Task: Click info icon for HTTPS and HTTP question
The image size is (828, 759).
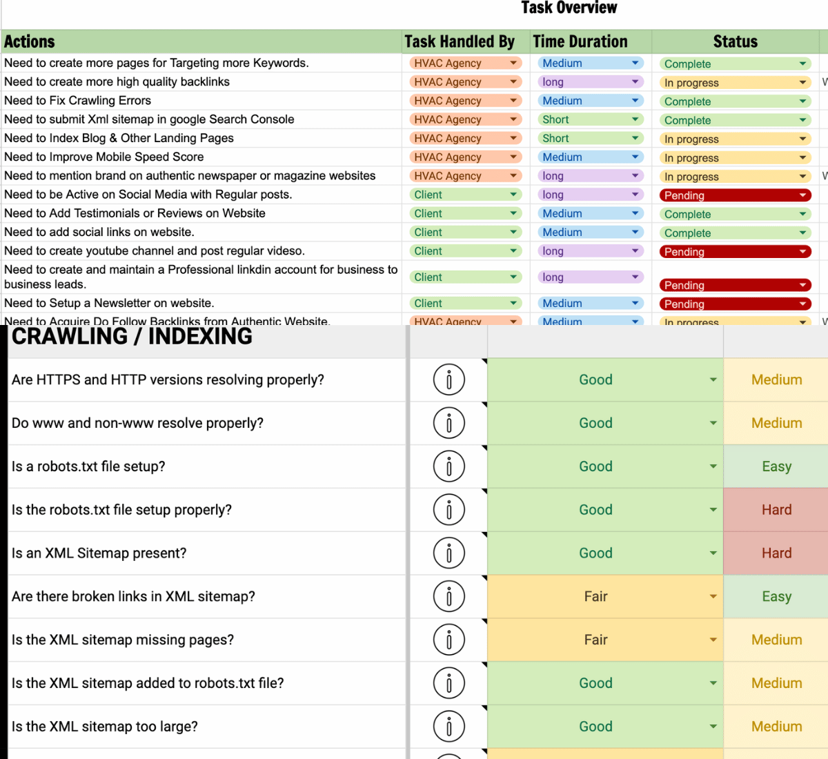Action: pos(449,379)
